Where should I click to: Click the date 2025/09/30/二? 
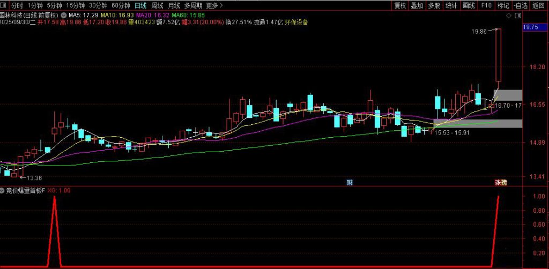[x=18, y=23]
